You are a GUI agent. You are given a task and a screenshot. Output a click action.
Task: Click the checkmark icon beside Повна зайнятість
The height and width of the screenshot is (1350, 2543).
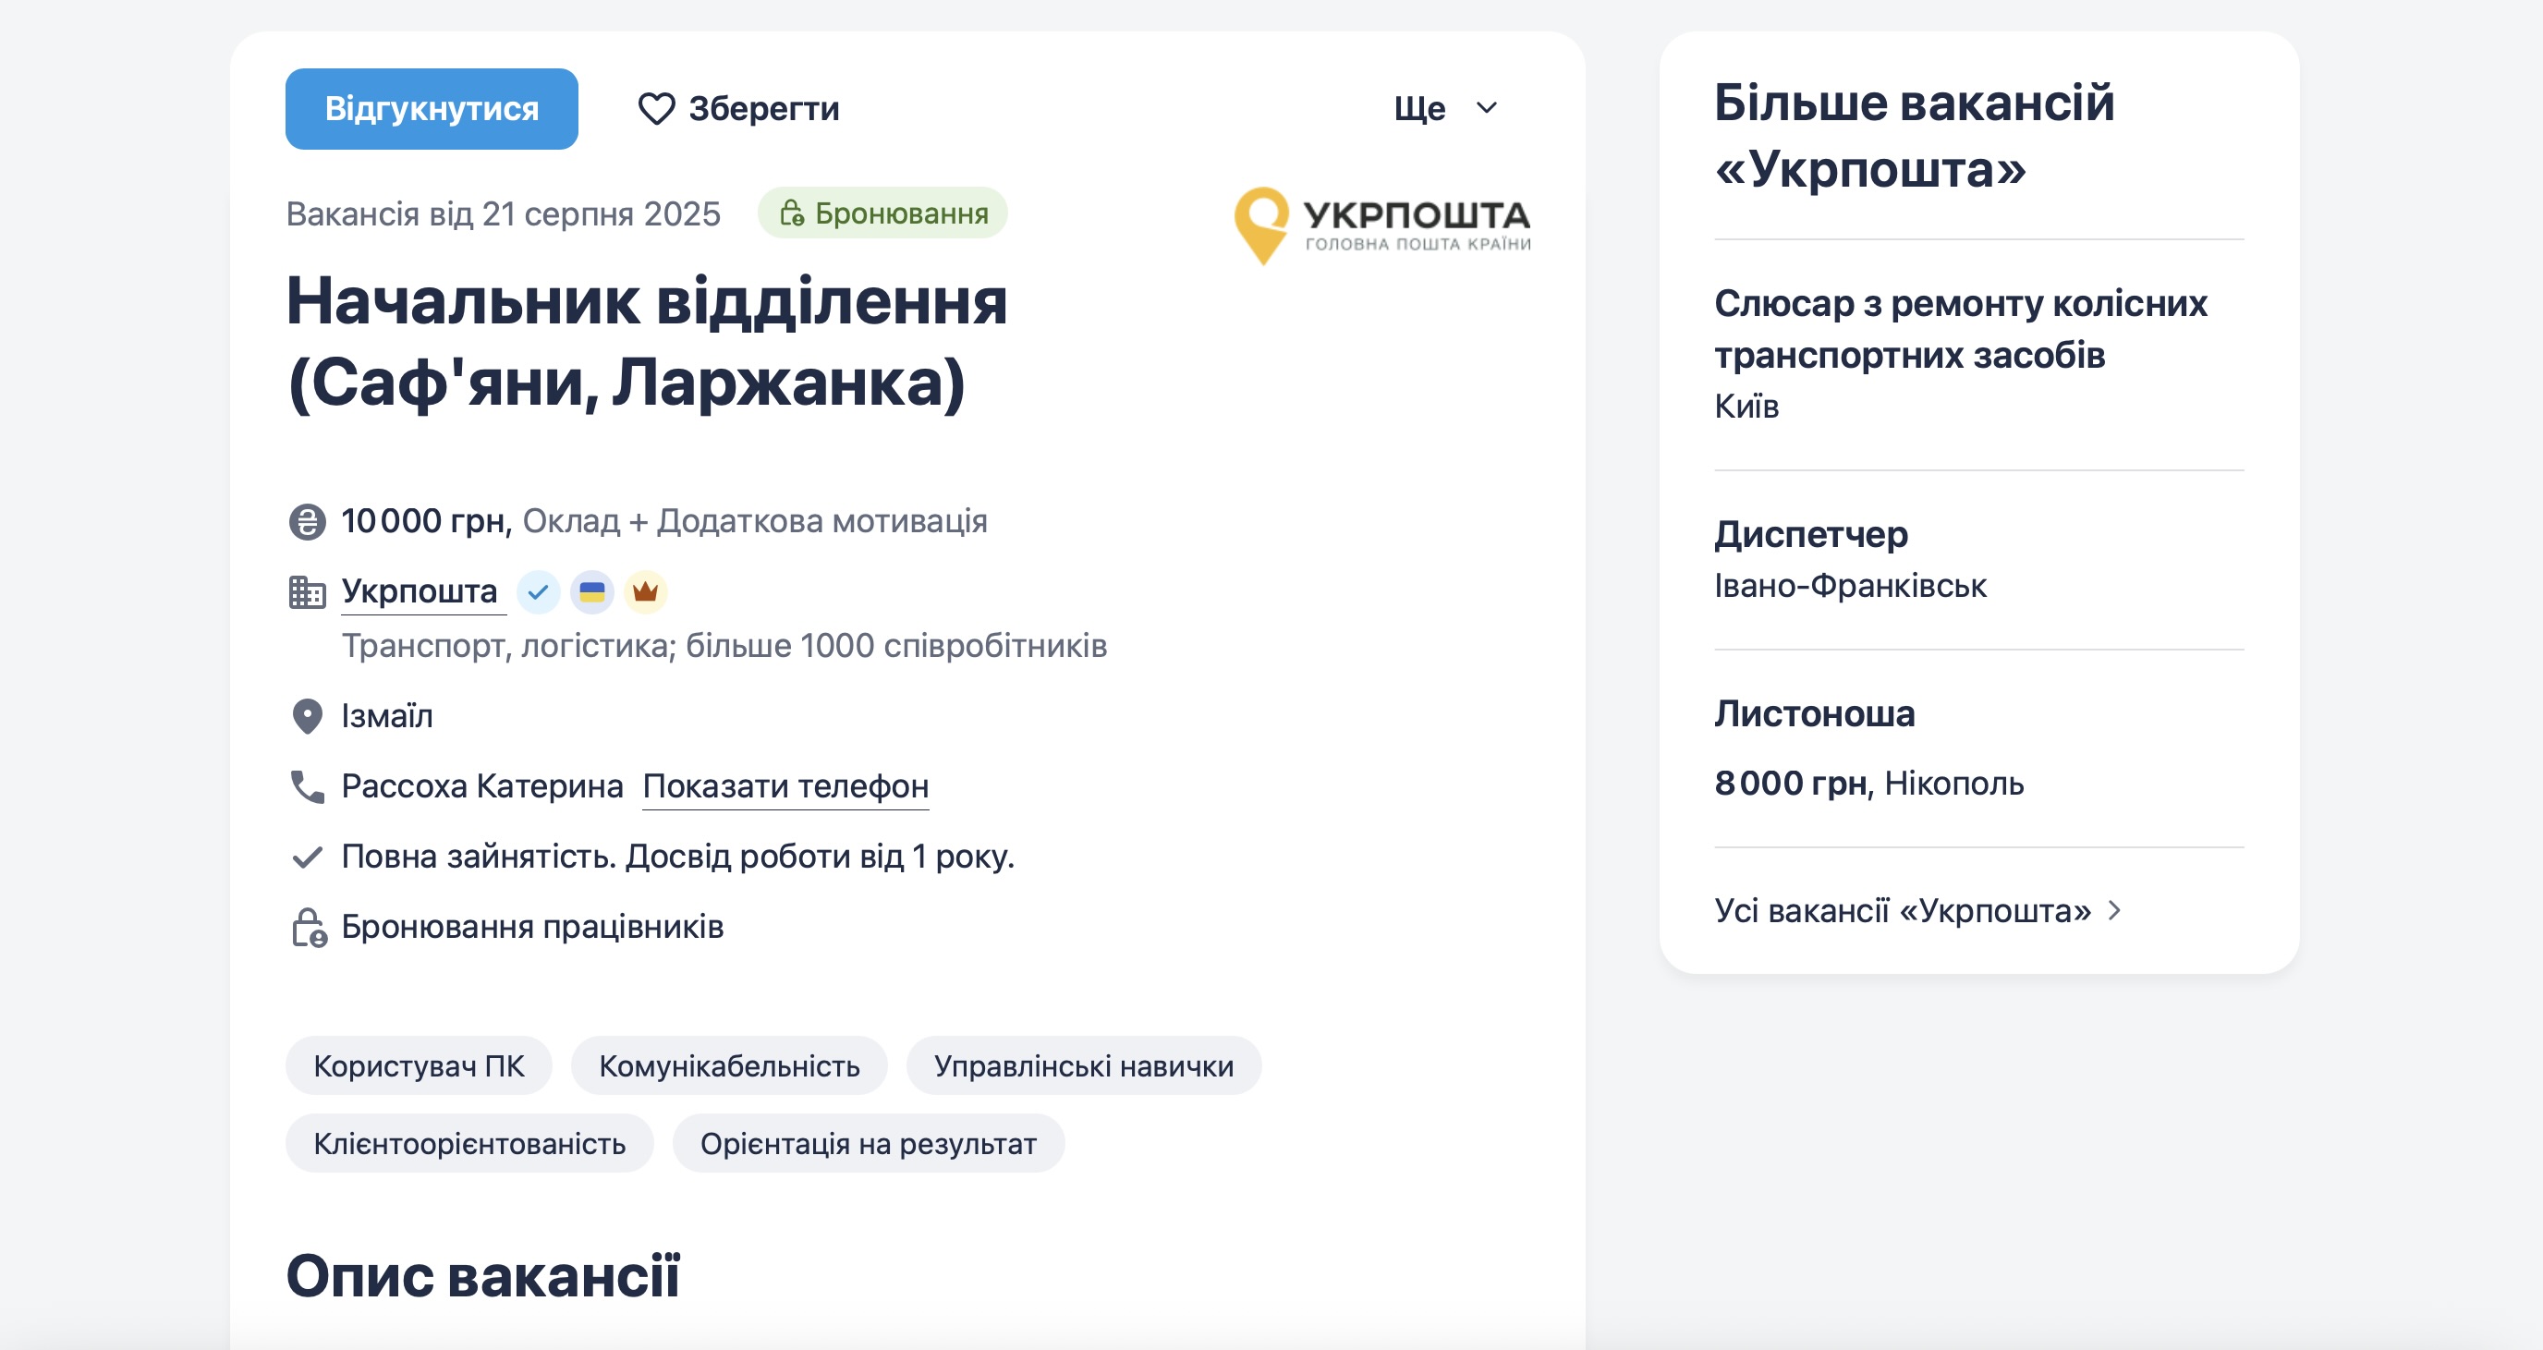click(x=307, y=857)
